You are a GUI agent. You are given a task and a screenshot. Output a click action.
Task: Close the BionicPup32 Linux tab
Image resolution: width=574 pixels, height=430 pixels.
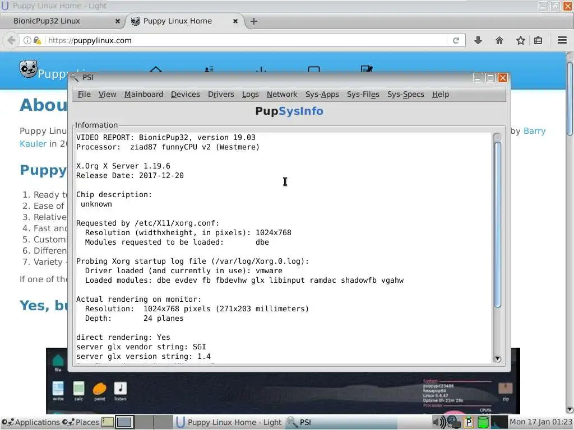118,21
